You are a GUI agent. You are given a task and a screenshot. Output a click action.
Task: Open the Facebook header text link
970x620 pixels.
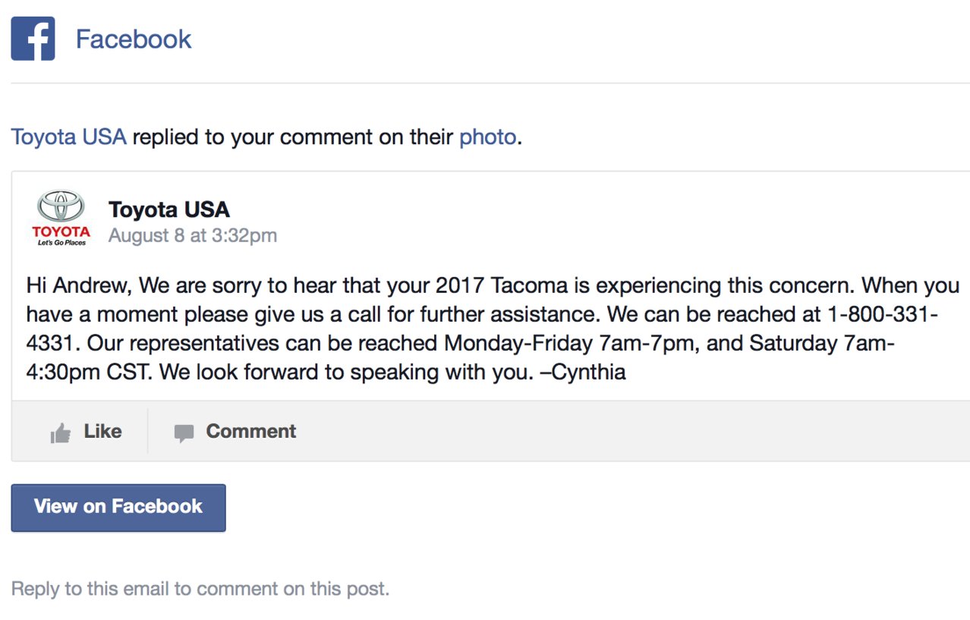pos(134,39)
